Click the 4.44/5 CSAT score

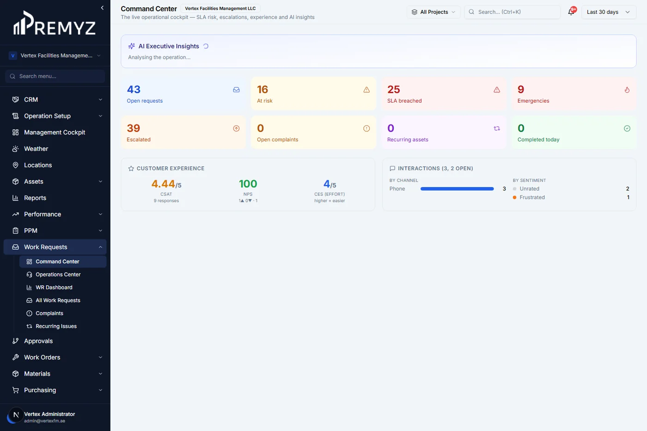tap(166, 184)
